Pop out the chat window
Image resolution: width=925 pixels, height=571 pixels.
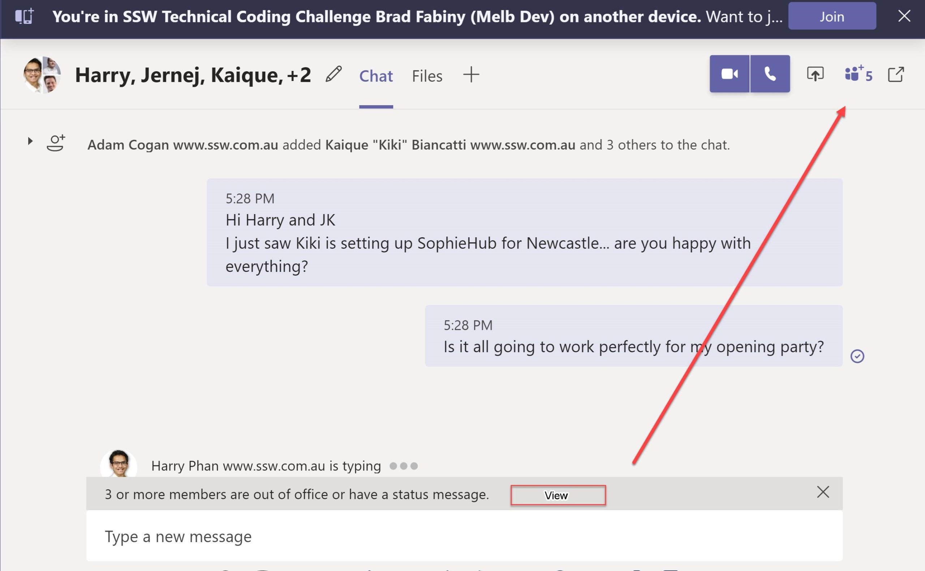pos(896,74)
